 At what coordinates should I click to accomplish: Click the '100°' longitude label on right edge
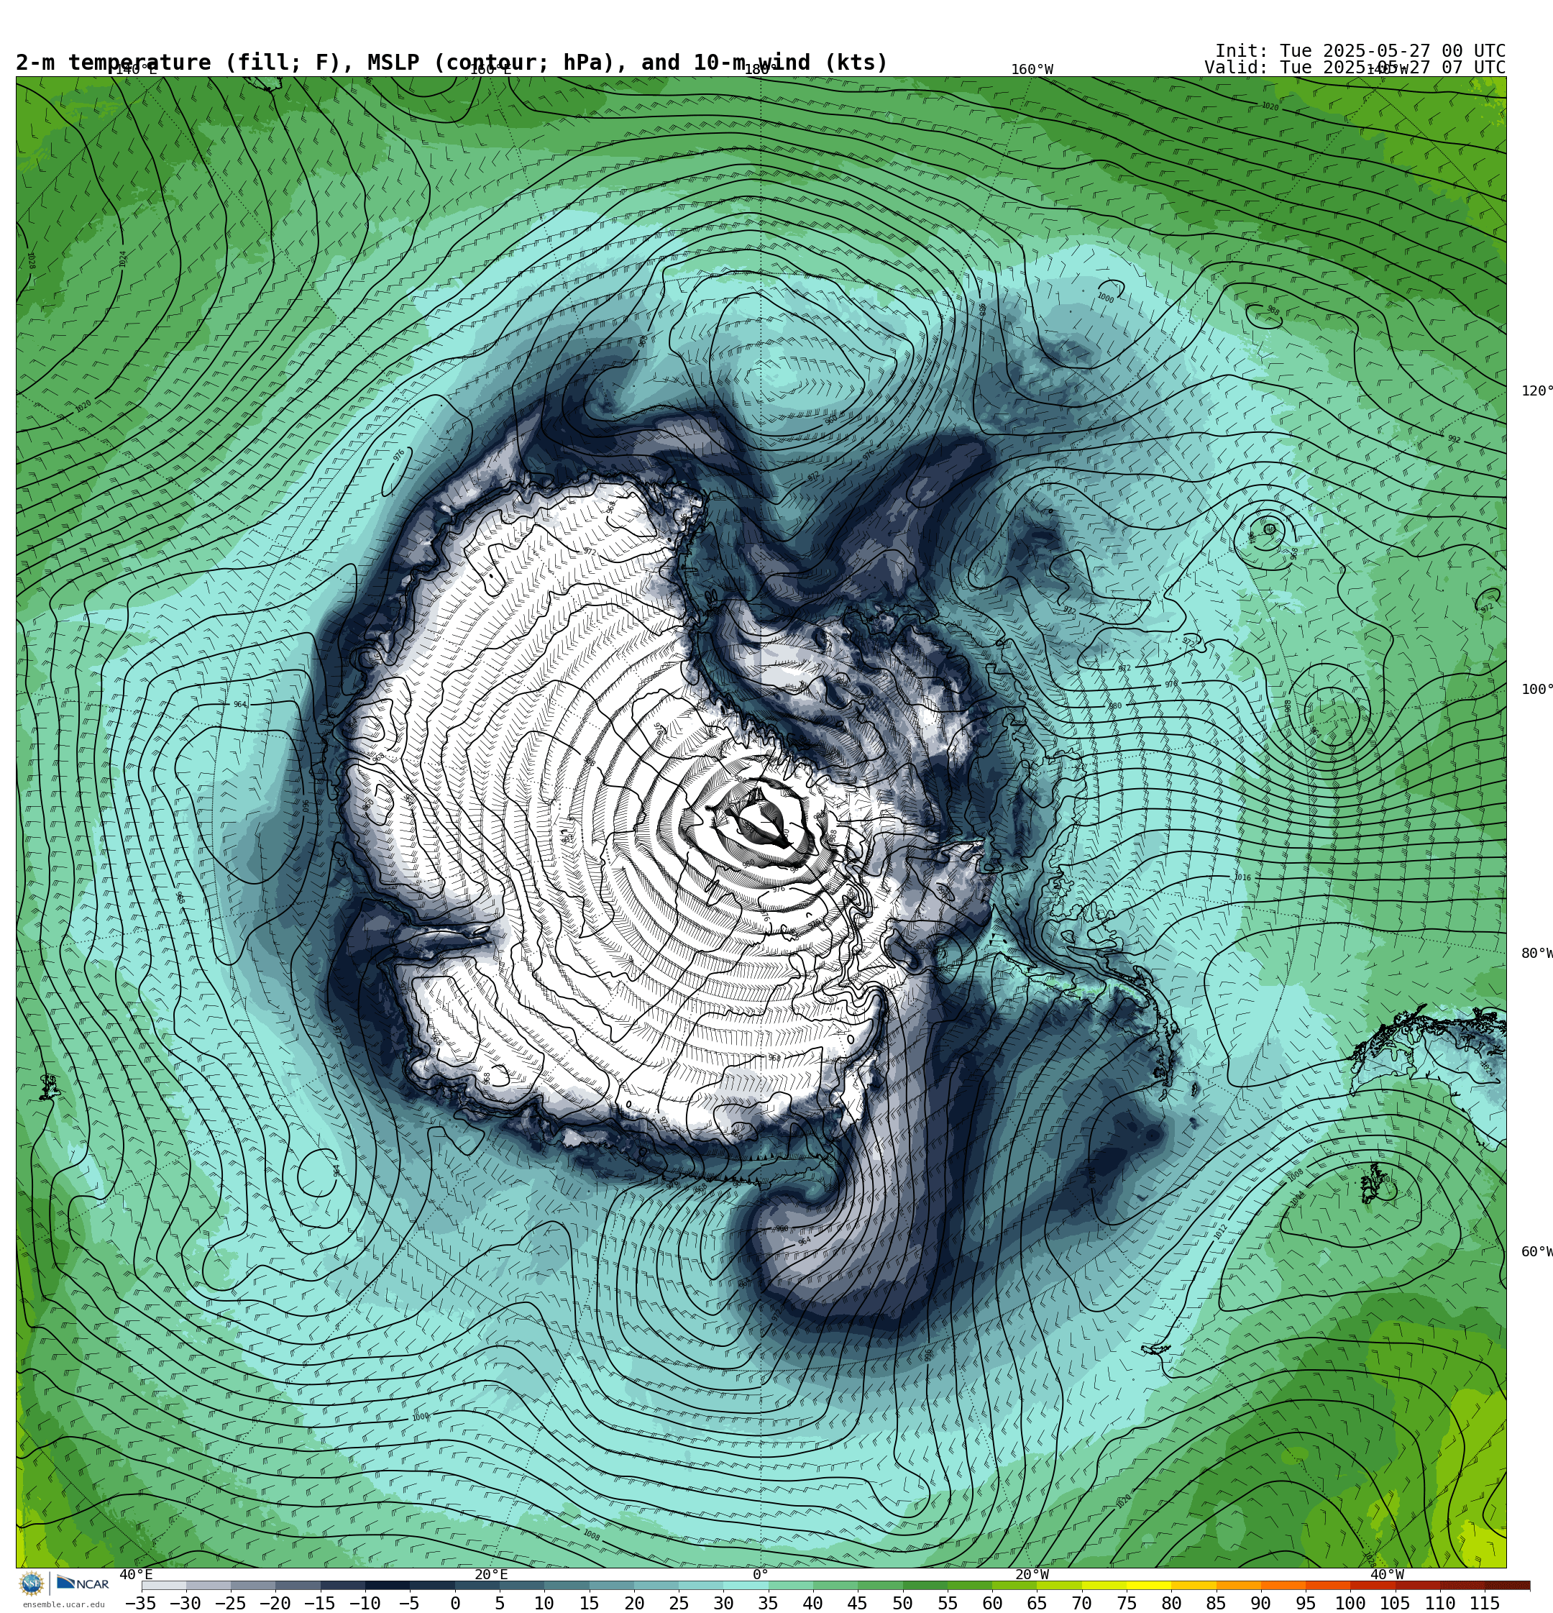click(1536, 690)
